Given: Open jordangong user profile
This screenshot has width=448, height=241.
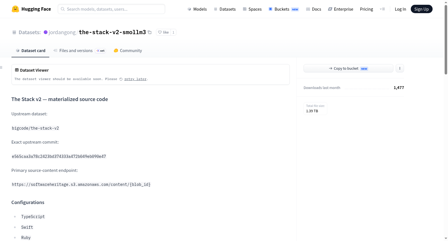Looking at the screenshot, I should [x=62, y=32].
